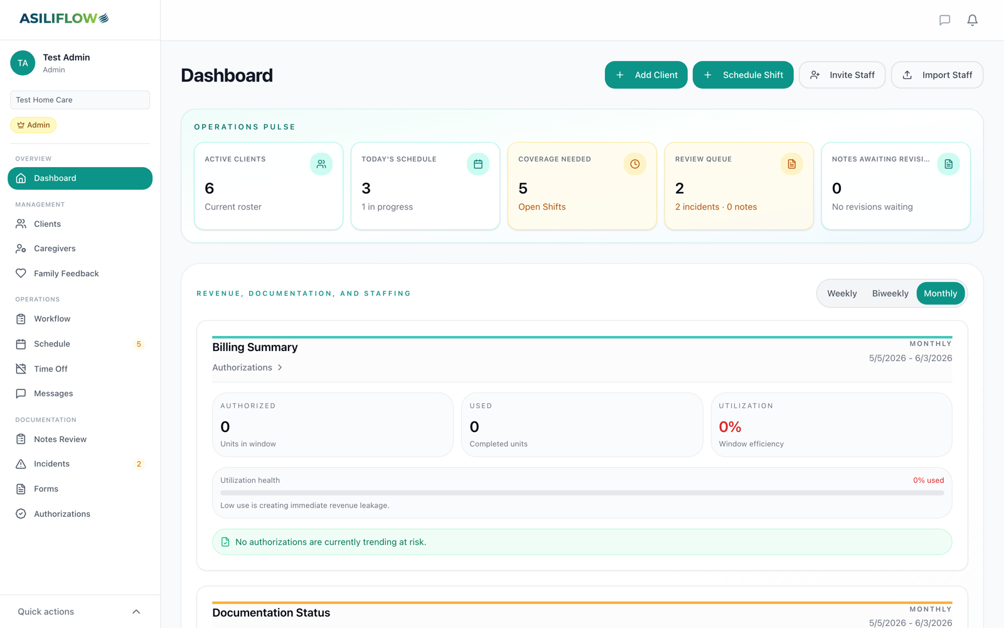Click the Family Feedback heart icon

pos(21,273)
